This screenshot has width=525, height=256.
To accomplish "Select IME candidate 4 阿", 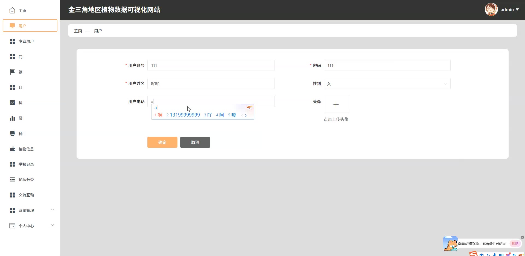I will coord(220,115).
